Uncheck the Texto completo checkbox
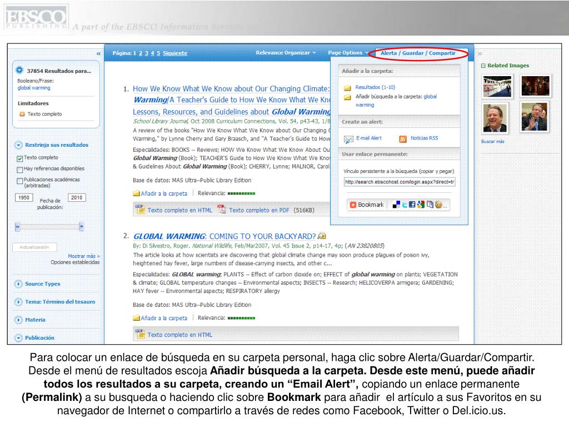Screen dimensions: 569x427 pos(20,158)
